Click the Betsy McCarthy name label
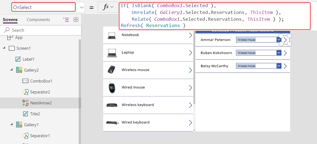Viewport: 317px width, 144px height. [x=214, y=66]
